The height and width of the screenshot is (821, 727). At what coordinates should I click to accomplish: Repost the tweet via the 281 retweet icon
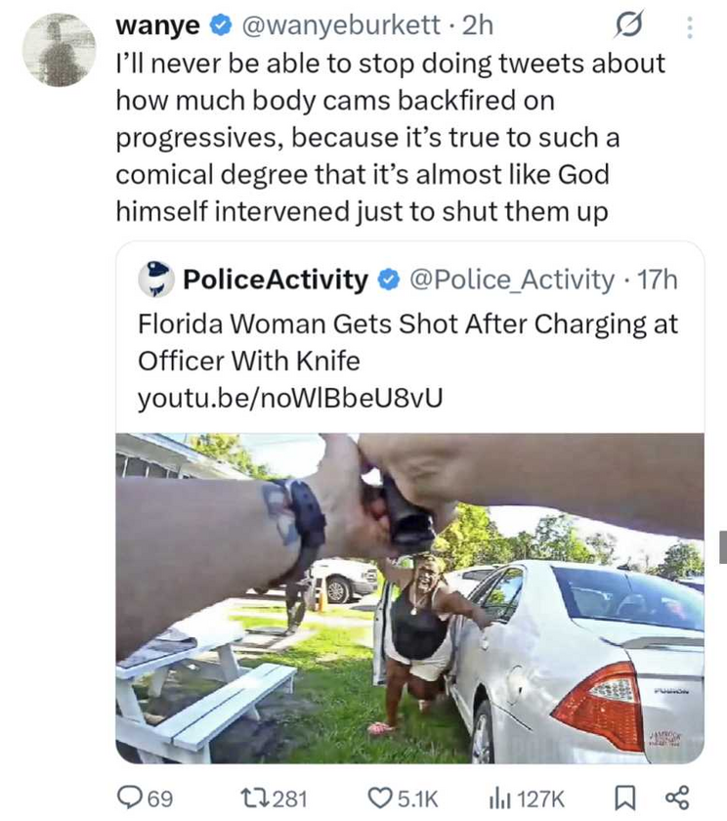point(256,799)
